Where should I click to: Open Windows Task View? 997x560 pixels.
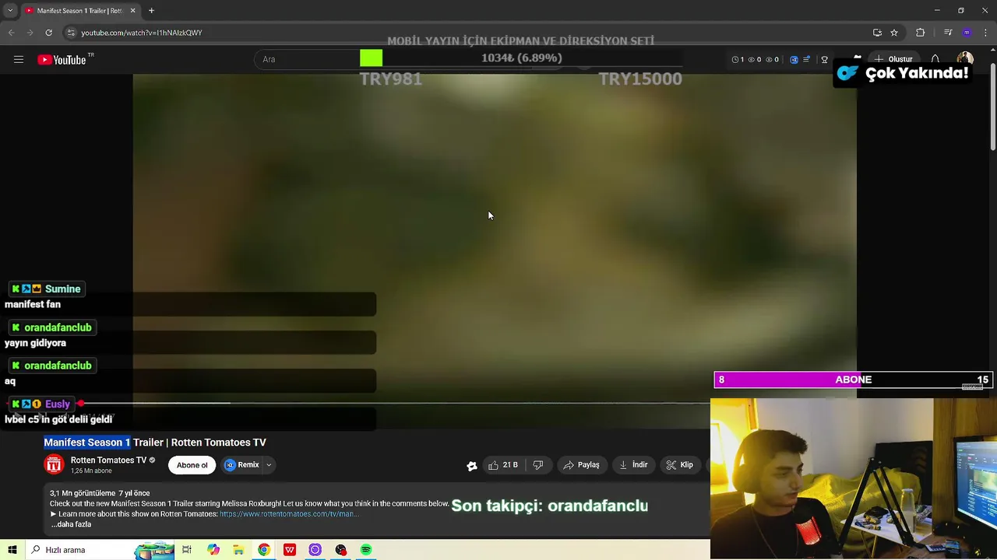187,550
